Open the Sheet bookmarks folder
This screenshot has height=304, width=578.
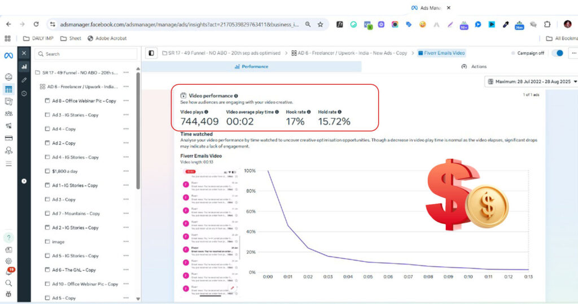coord(71,38)
